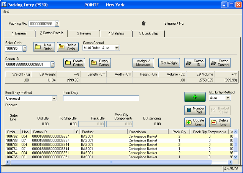The width and height of the screenshot is (243, 173).
Task: Click the Empty Carton button
Action: pyautogui.click(x=100, y=63)
